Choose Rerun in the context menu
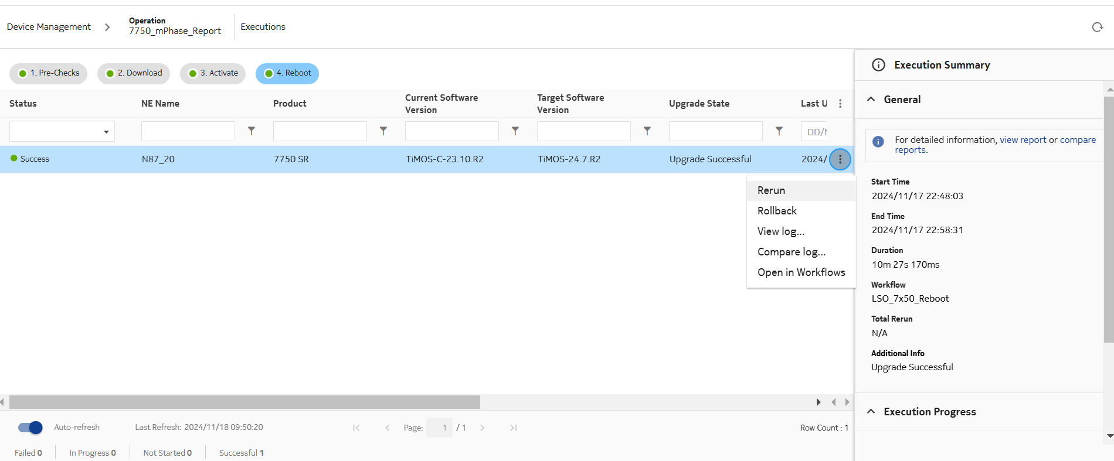The image size is (1114, 461). (771, 190)
